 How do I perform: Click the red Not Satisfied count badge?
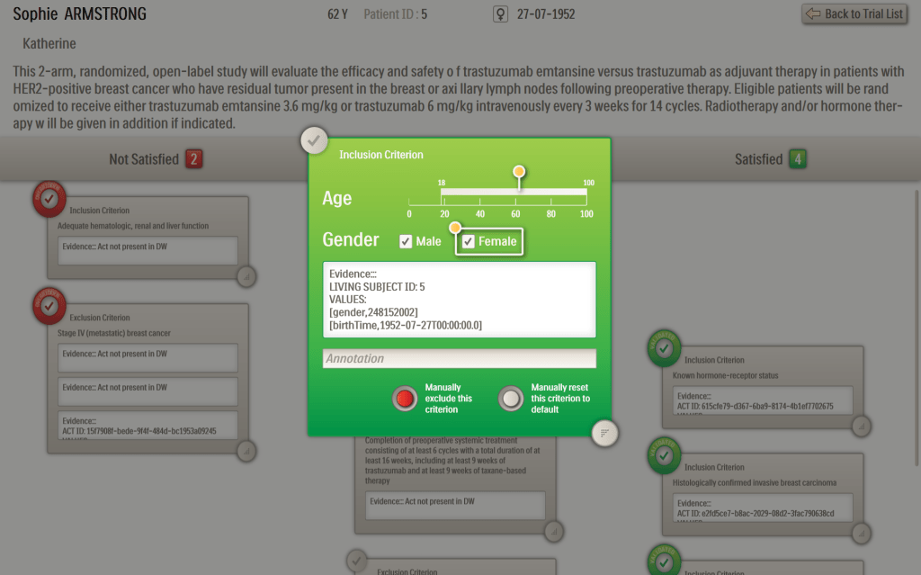pos(193,159)
